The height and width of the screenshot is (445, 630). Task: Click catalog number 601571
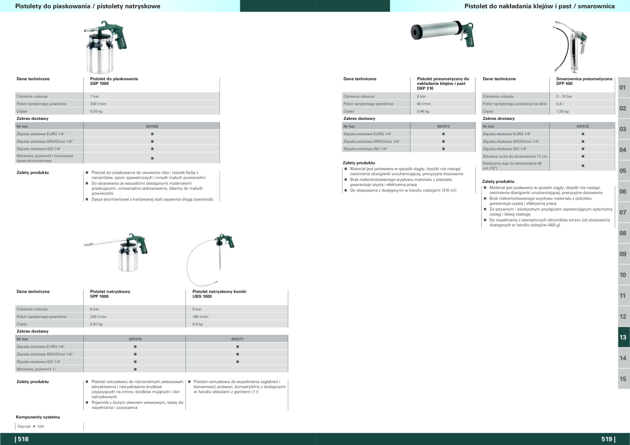(x=237, y=339)
